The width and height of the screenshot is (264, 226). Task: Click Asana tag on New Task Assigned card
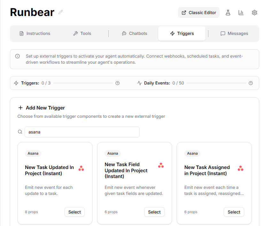tap(192, 153)
